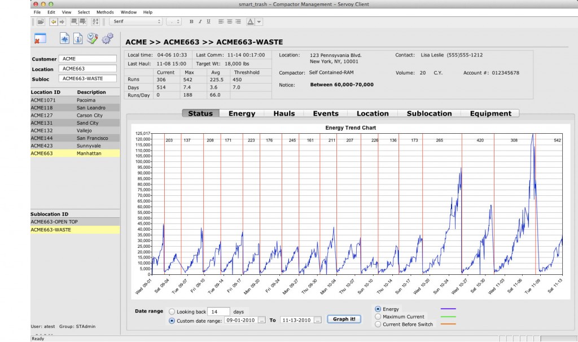Click the Subloc field showing ACME663-WASTE
Screen dimensions: 578x342
[x=87, y=78]
